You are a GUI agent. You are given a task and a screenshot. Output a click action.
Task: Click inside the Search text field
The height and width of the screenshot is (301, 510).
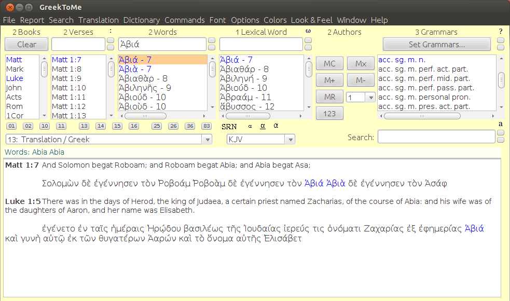pyautogui.click(x=436, y=137)
